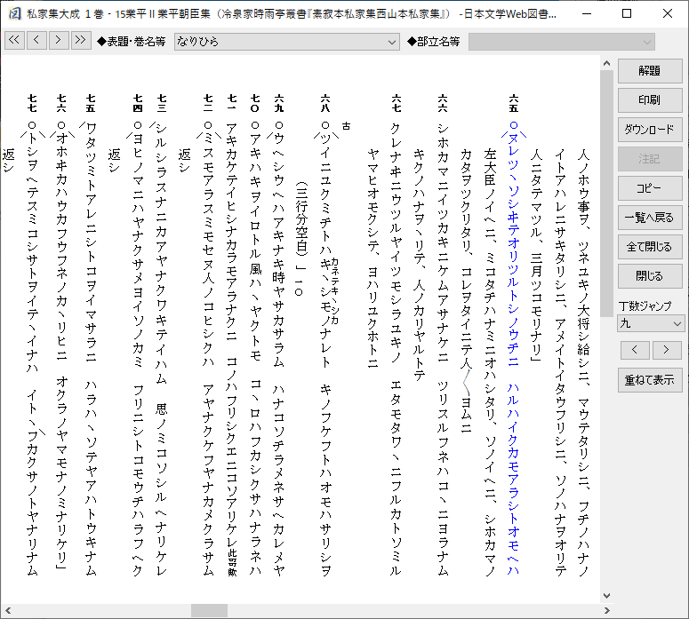This screenshot has width=689, height=619.
Task: Click the vertical scrollbar thumb
Action: point(607,194)
